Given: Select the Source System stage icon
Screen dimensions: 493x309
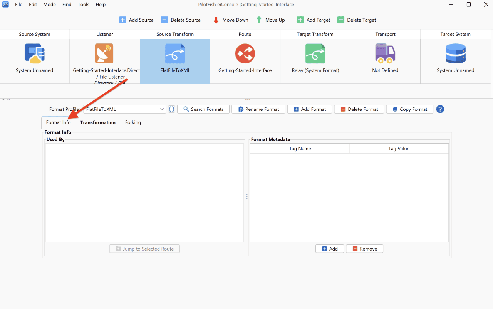Looking at the screenshot, I should (x=35, y=53).
